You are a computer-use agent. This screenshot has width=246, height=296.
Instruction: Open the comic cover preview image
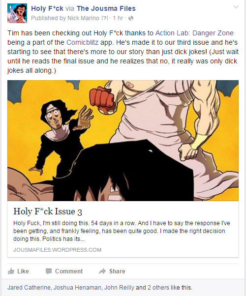coord(123,141)
